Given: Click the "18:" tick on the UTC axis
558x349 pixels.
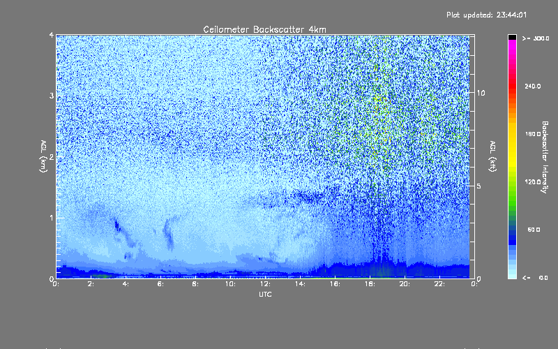Looking at the screenshot, I should [370, 284].
